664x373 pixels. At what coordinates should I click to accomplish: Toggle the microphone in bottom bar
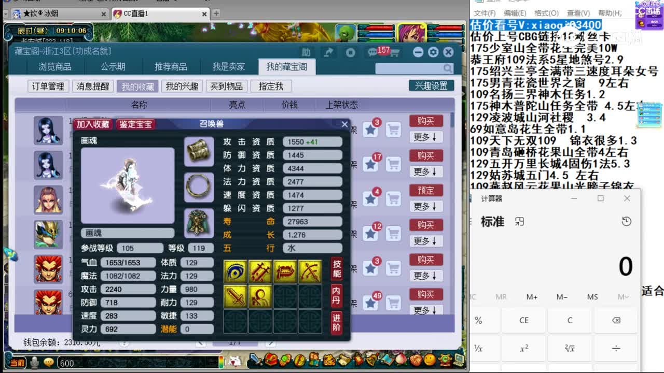(x=35, y=363)
